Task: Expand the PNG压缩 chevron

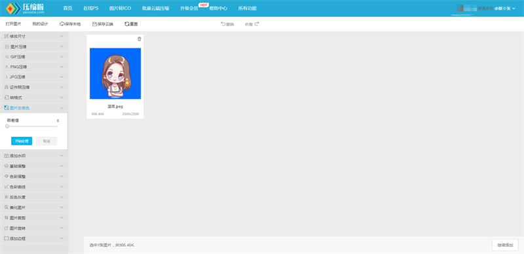Action: (x=62, y=67)
